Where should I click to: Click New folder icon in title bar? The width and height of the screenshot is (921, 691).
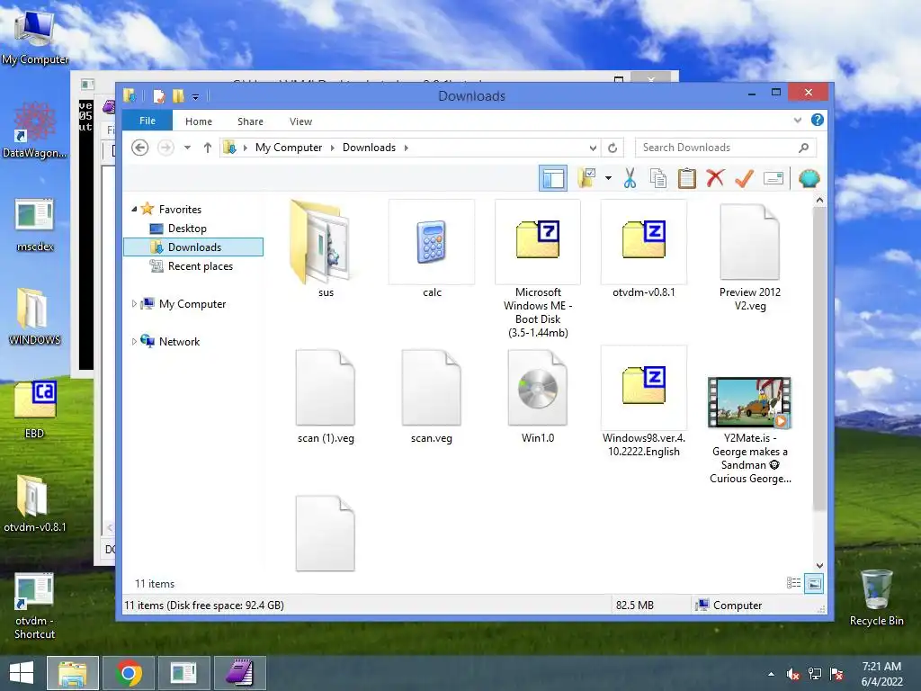pos(178,95)
